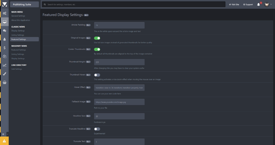Select Classic News Featured Settings
Image resolution: width=275 pixels, height=145 pixels.
(x=24, y=39)
